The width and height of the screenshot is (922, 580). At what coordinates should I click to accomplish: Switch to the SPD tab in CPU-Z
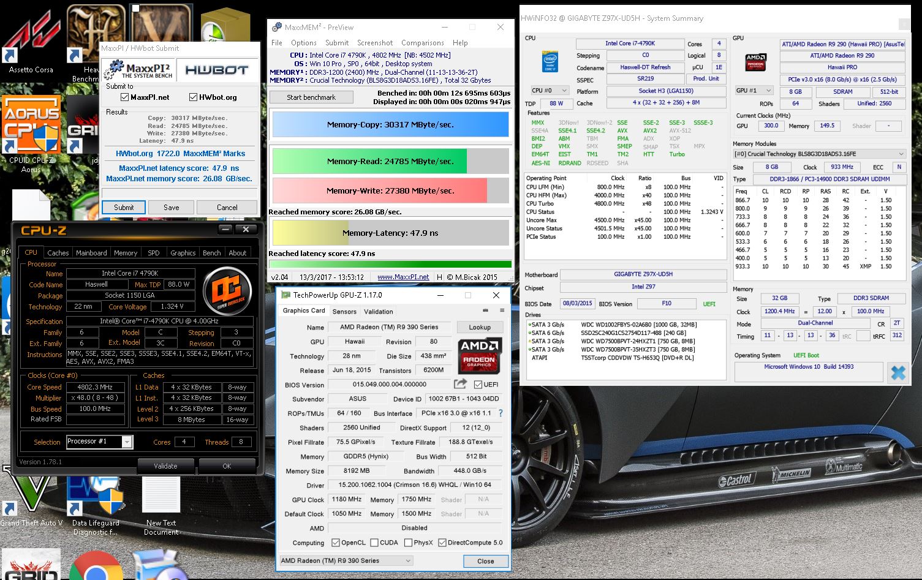pyautogui.click(x=154, y=252)
